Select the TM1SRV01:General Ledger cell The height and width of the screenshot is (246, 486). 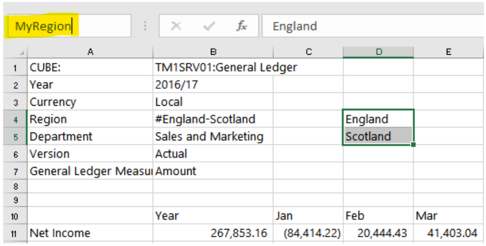(x=213, y=67)
